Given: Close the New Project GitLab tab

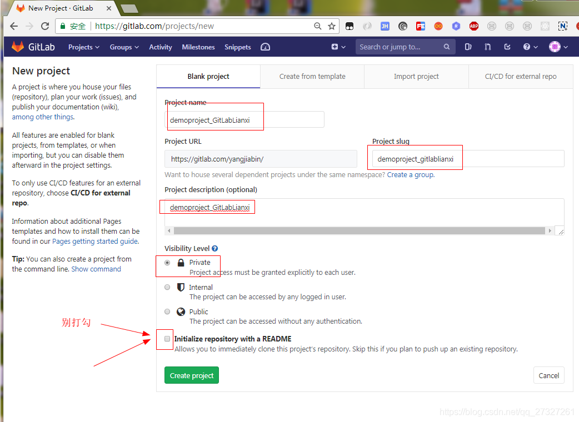Looking at the screenshot, I should click(108, 8).
